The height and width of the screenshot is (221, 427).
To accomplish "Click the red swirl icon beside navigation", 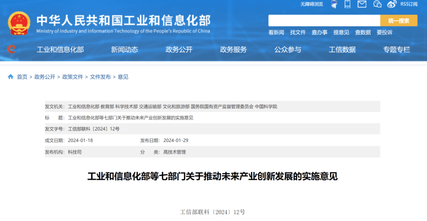I will [11, 49].
